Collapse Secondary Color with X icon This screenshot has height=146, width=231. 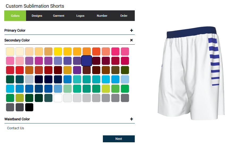pyautogui.click(x=131, y=40)
